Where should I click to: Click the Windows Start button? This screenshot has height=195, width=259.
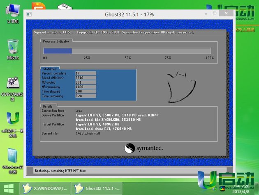[9, 188]
